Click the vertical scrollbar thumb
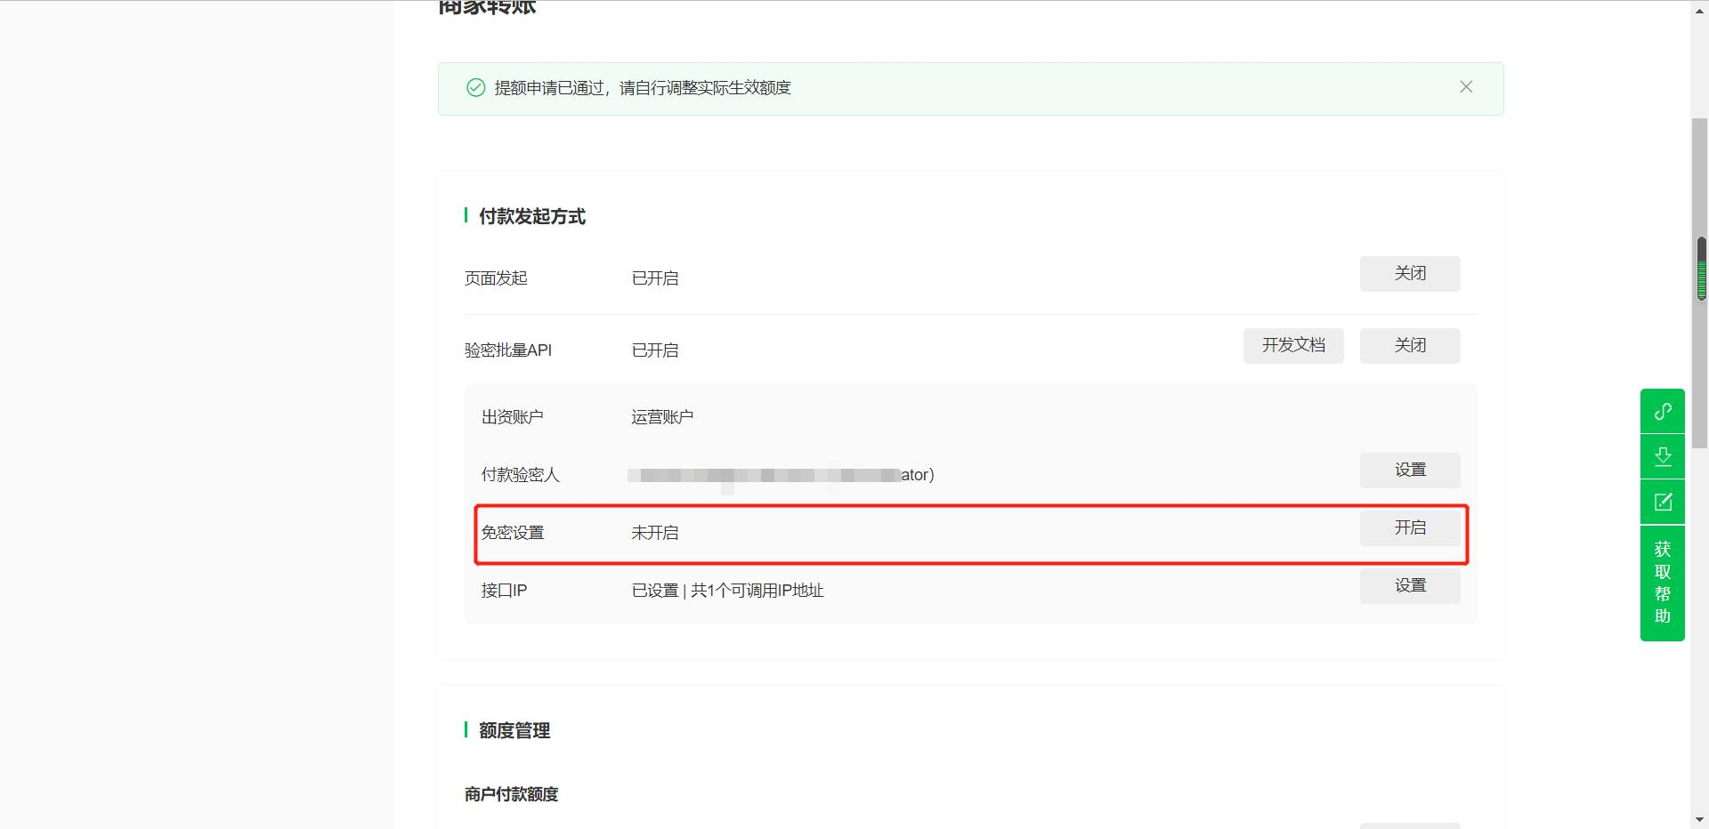This screenshot has width=1709, height=829. coord(1700,269)
